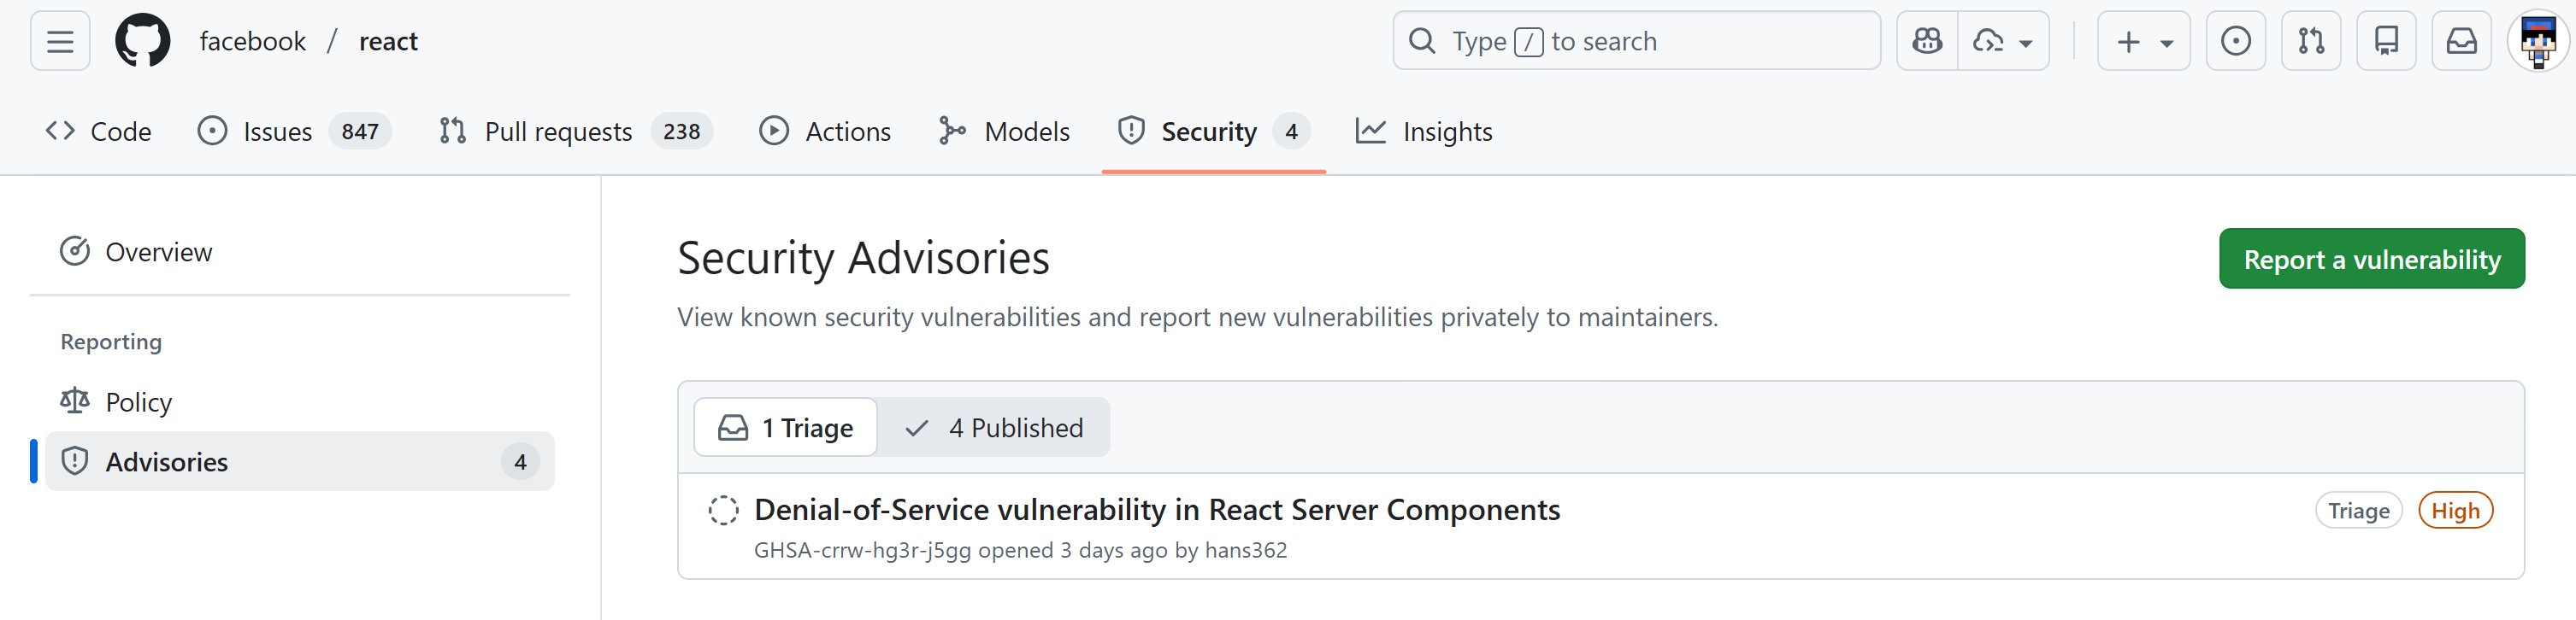Image resolution: width=2576 pixels, height=620 pixels.
Task: Open the hamburger navigation menu
Action: 60,41
